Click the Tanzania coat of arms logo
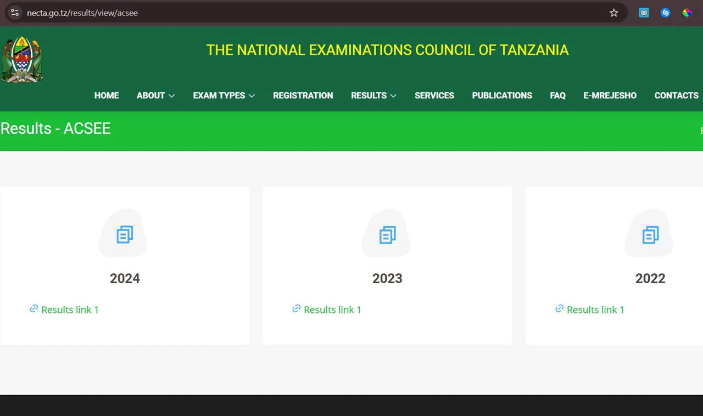703x416 pixels. click(x=22, y=59)
